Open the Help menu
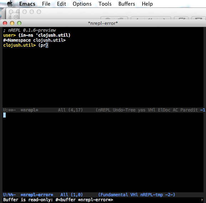The image size is (206, 203). tap(147, 4)
